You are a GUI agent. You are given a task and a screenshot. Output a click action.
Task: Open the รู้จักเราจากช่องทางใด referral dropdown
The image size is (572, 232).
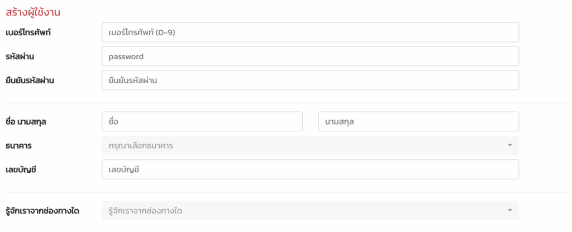click(x=302, y=211)
